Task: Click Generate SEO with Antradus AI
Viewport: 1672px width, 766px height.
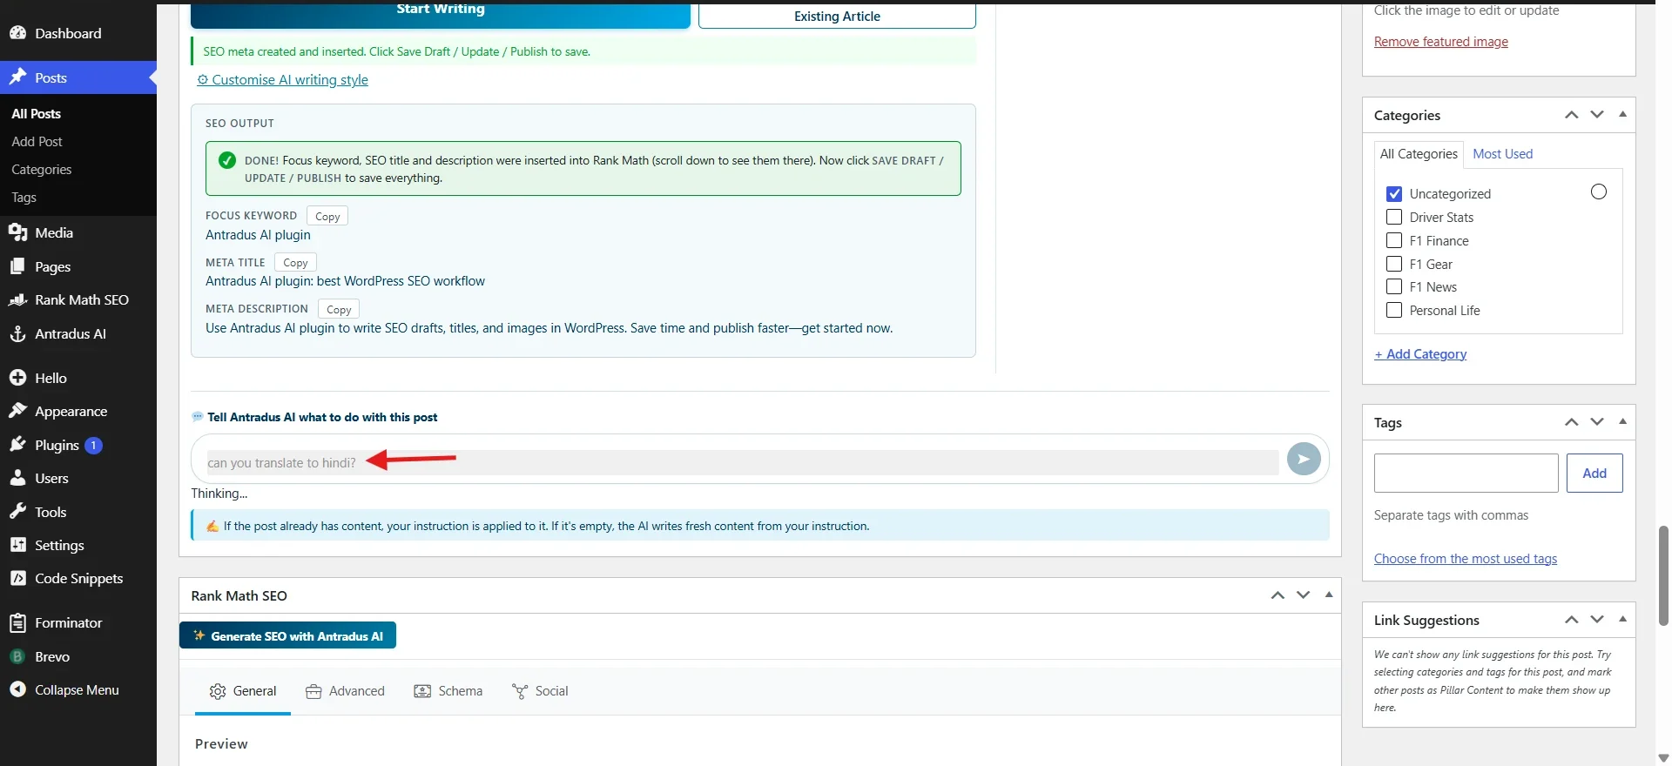Action: 287,635
